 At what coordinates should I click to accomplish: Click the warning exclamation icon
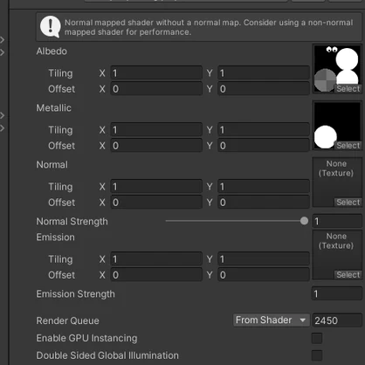[51, 26]
